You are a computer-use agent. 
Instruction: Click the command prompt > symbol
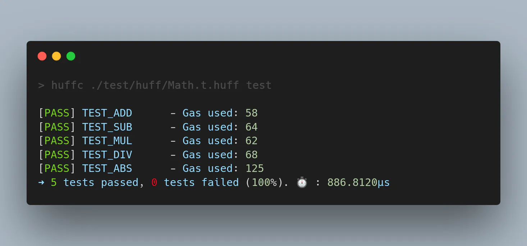pos(41,86)
